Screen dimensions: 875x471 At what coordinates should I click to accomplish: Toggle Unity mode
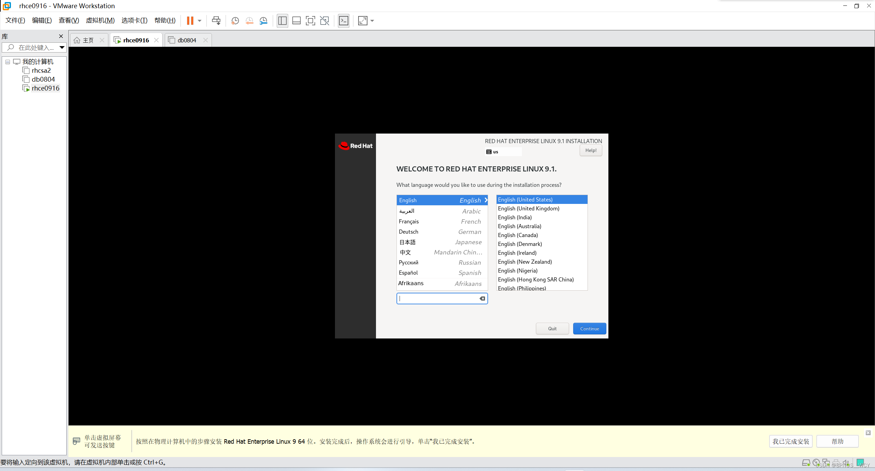tap(324, 20)
